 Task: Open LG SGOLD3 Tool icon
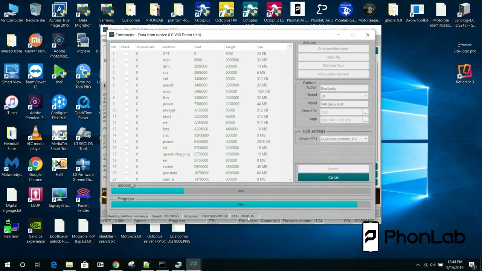tap(83, 139)
